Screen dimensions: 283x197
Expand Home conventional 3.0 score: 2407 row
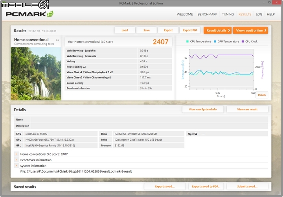(16, 154)
